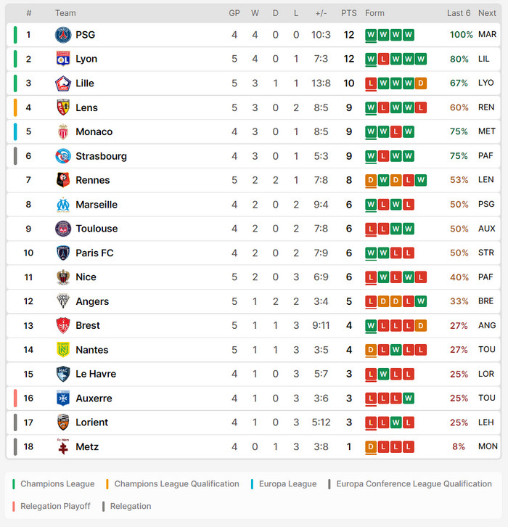This screenshot has width=508, height=527.
Task: Sort standings by GP column header
Action: (x=234, y=13)
